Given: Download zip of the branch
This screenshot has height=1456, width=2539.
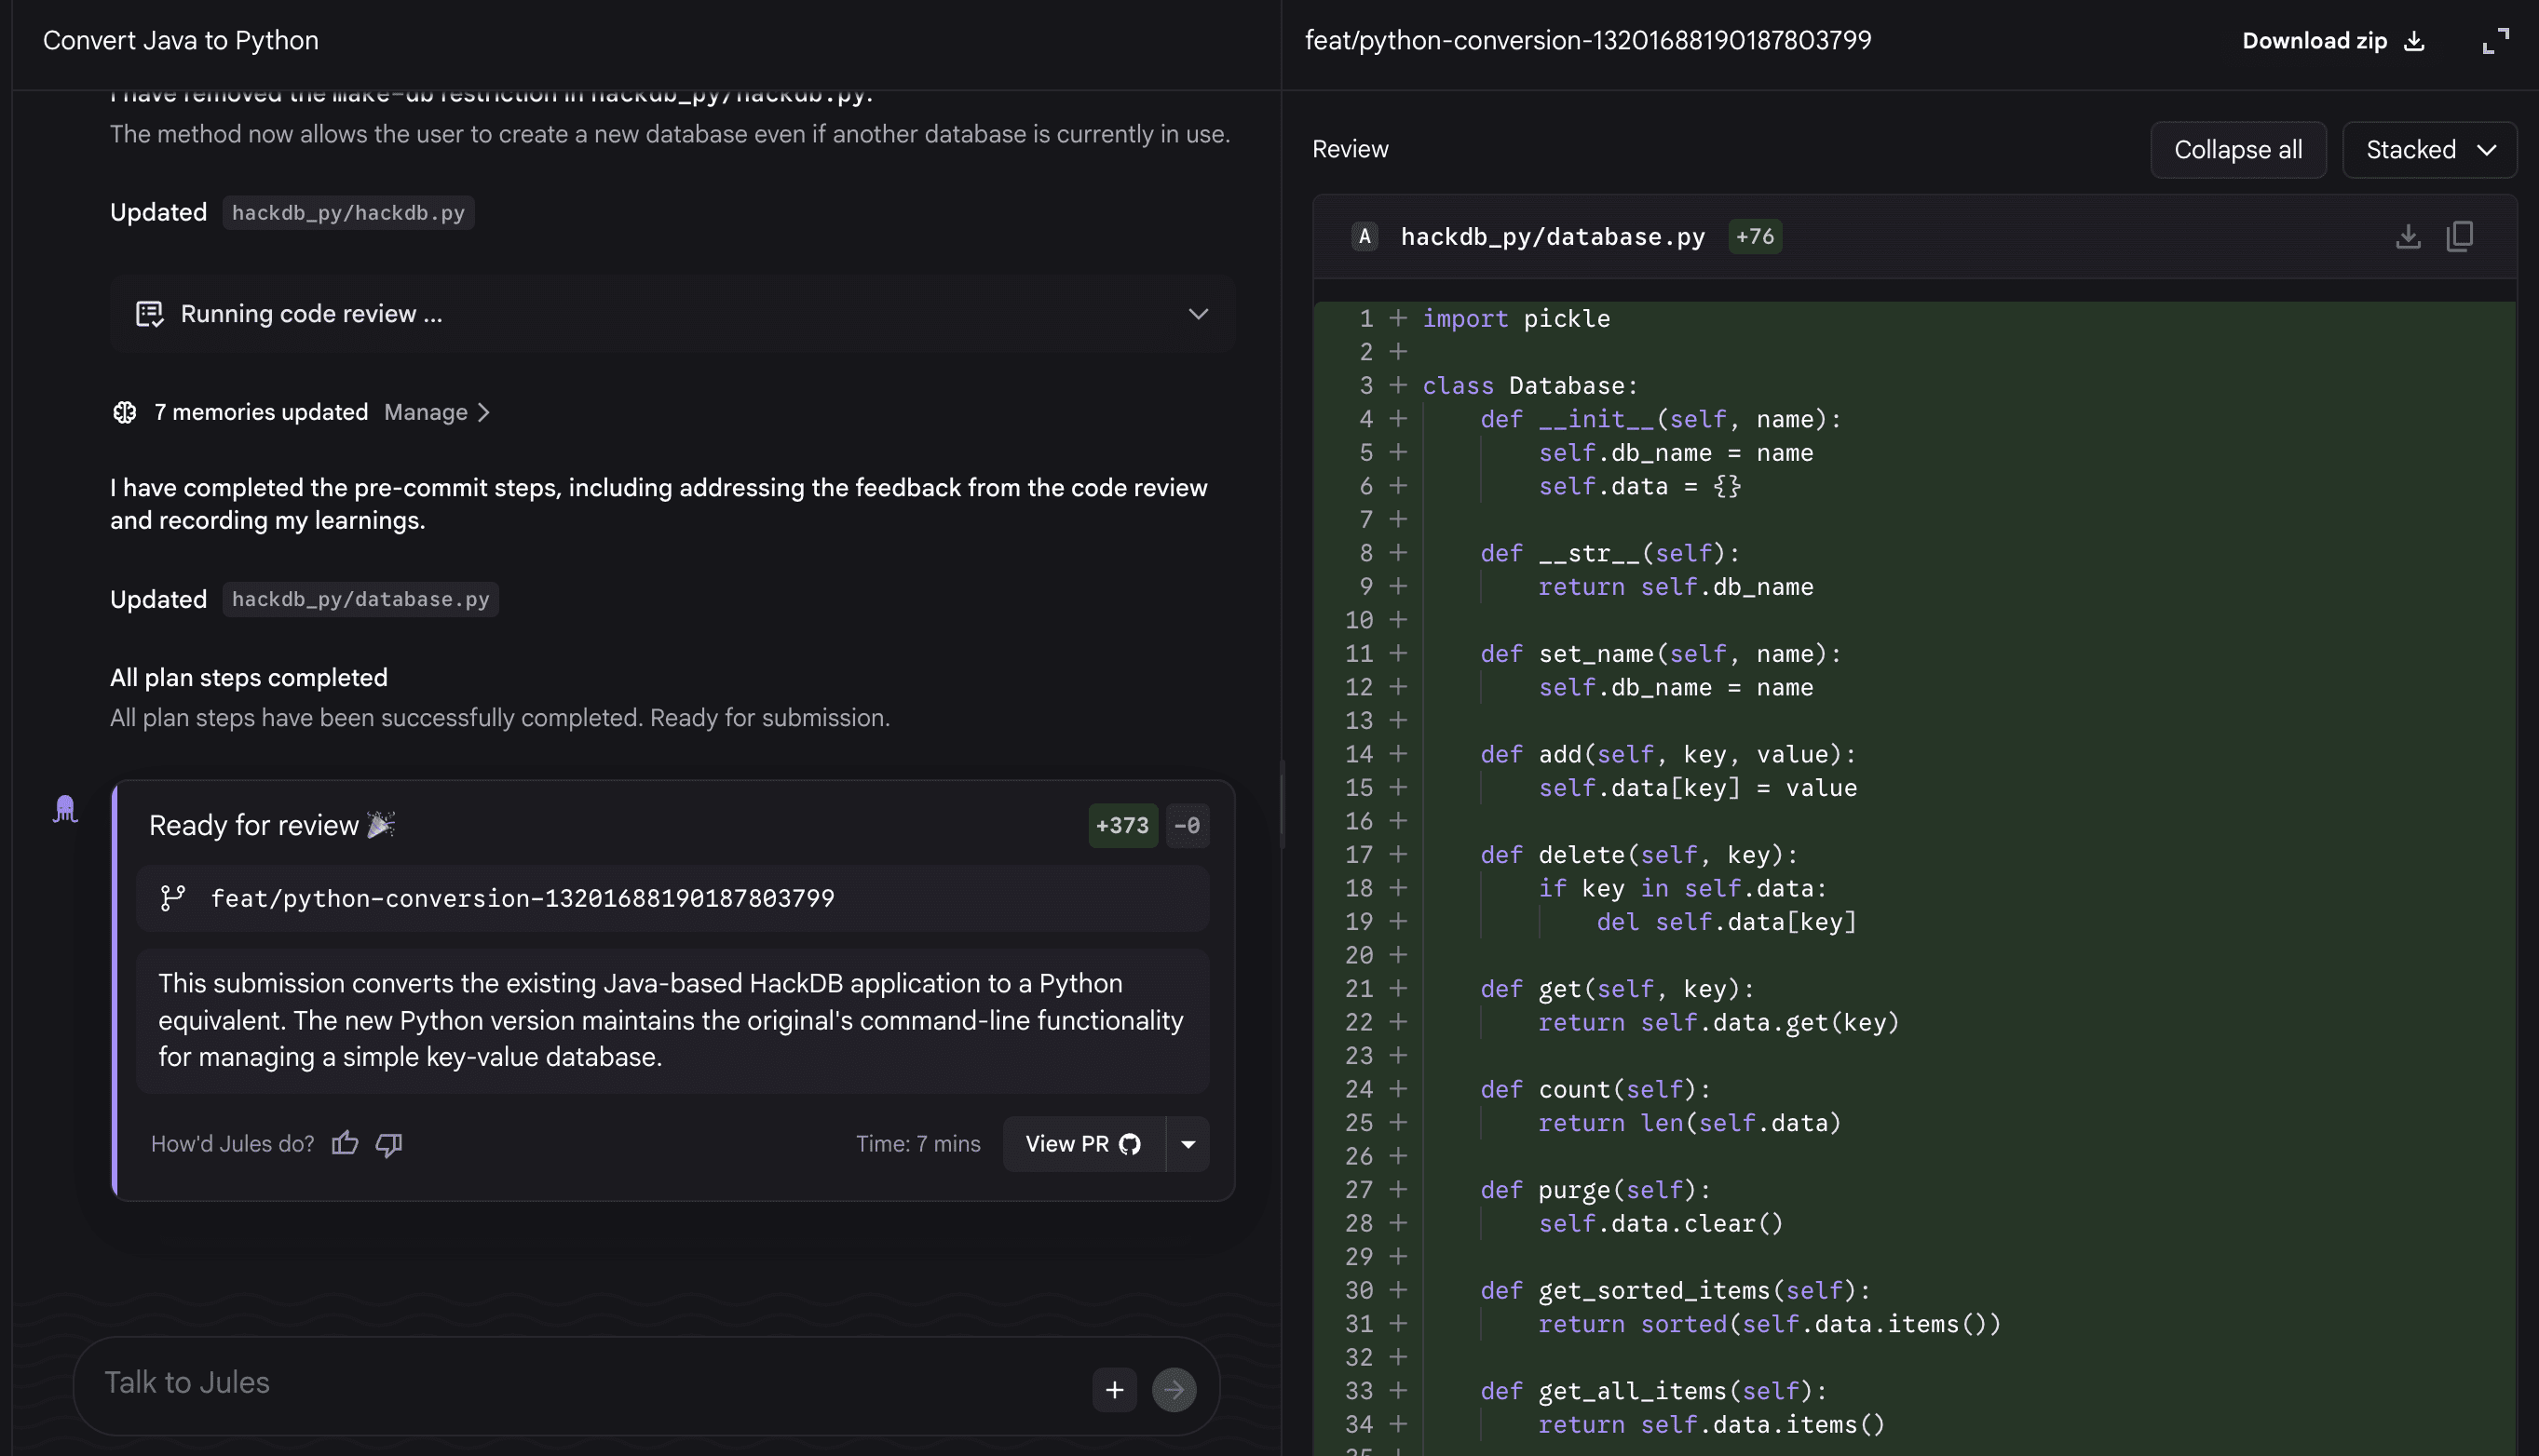Looking at the screenshot, I should click(x=2332, y=41).
